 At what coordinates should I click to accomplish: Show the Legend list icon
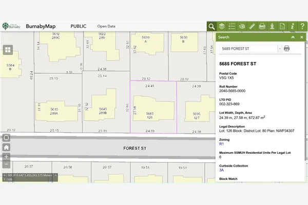click(232, 26)
